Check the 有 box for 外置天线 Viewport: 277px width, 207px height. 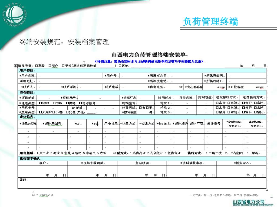coord(140,108)
